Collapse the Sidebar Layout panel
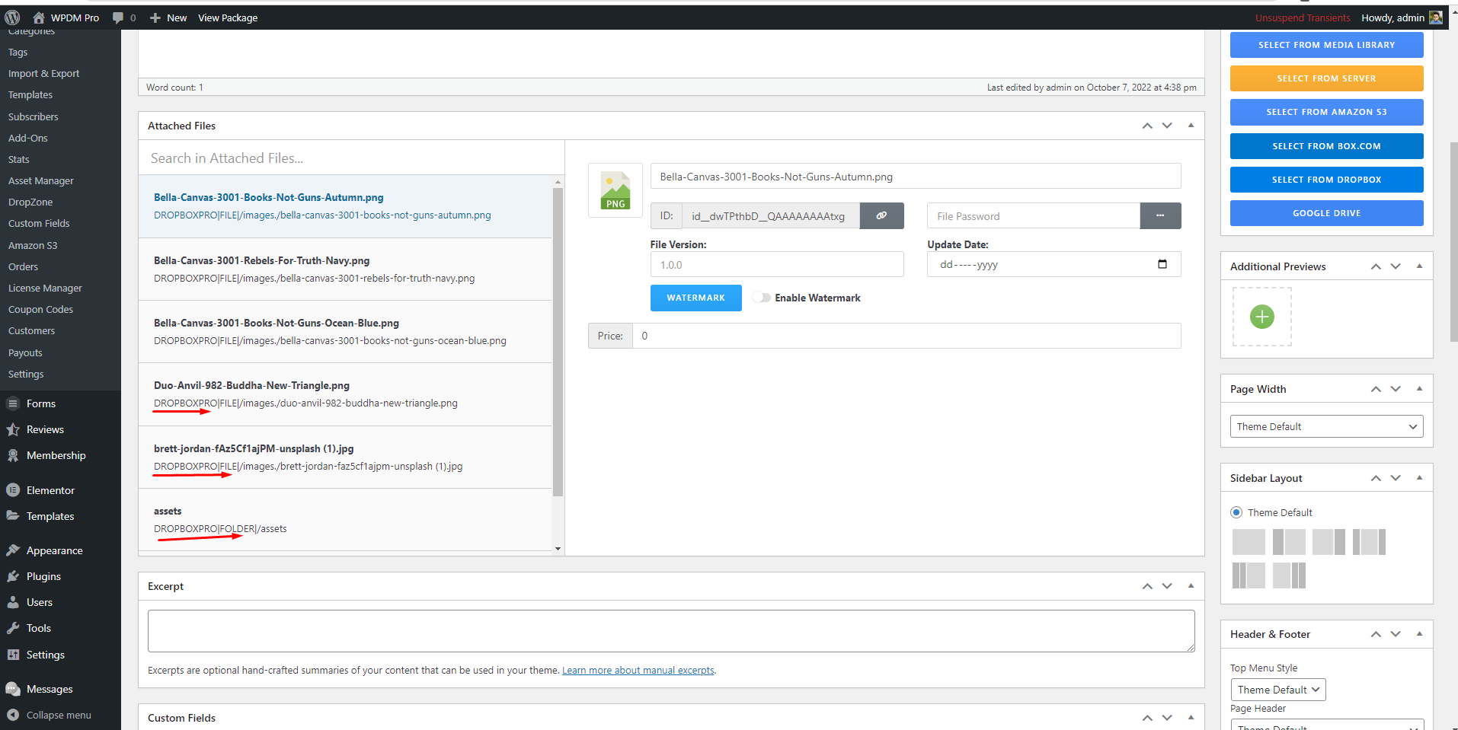Image resolution: width=1458 pixels, height=730 pixels. (x=1419, y=478)
